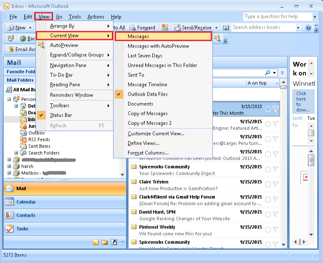This screenshot has width=323, height=263.
Task: Open the Type a question dropdown arrow
Action: [315, 16]
